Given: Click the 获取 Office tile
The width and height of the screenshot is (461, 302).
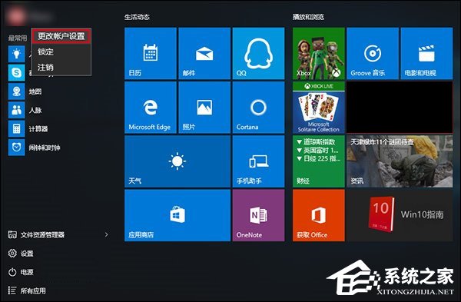Looking at the screenshot, I should tap(319, 215).
